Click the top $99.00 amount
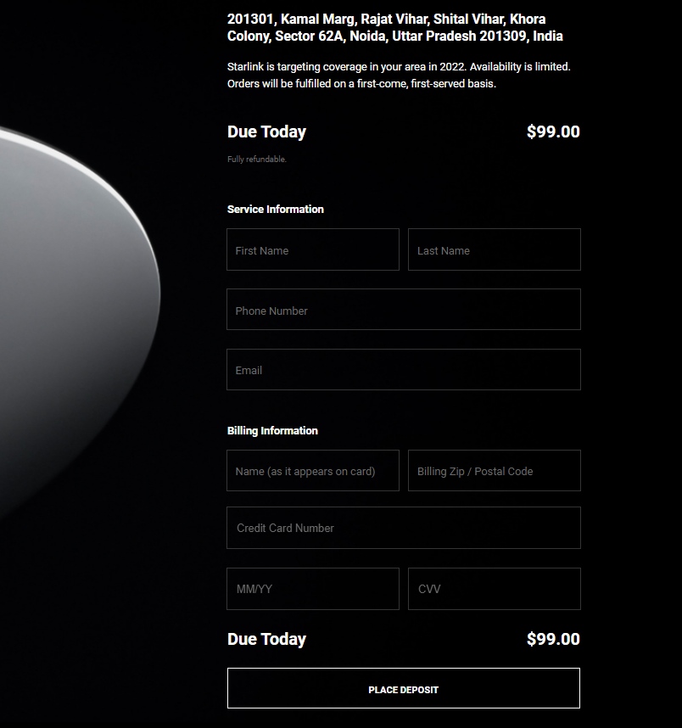The image size is (682, 728). pos(553,132)
